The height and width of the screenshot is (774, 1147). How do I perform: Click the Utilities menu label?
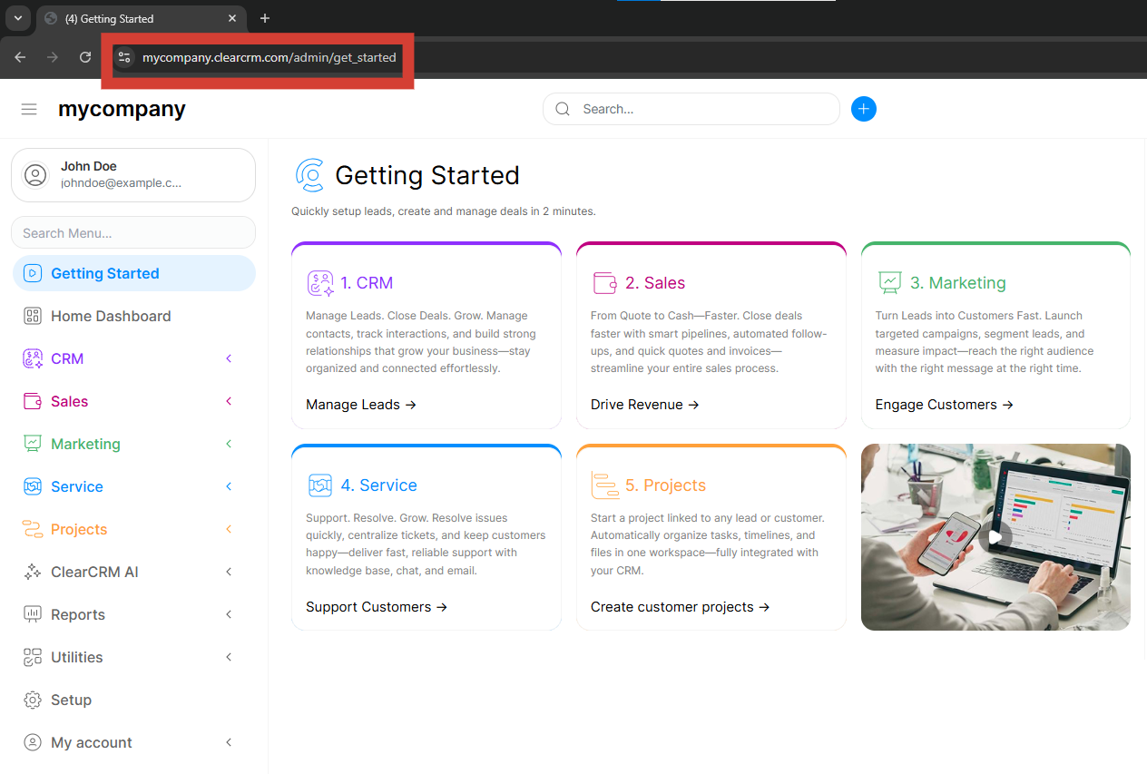pos(77,657)
